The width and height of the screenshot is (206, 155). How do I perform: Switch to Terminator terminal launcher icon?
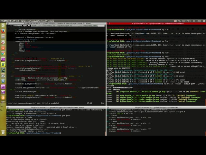point(3,87)
